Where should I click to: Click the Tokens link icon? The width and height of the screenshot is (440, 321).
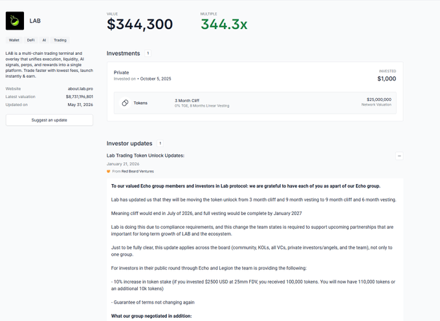point(125,103)
